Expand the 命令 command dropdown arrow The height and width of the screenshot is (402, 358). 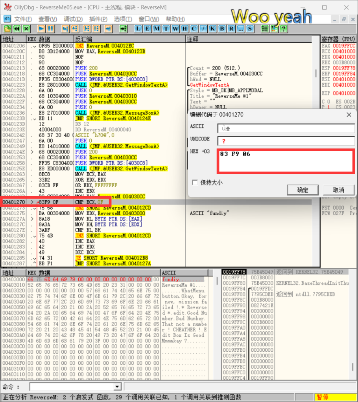click(x=117, y=387)
